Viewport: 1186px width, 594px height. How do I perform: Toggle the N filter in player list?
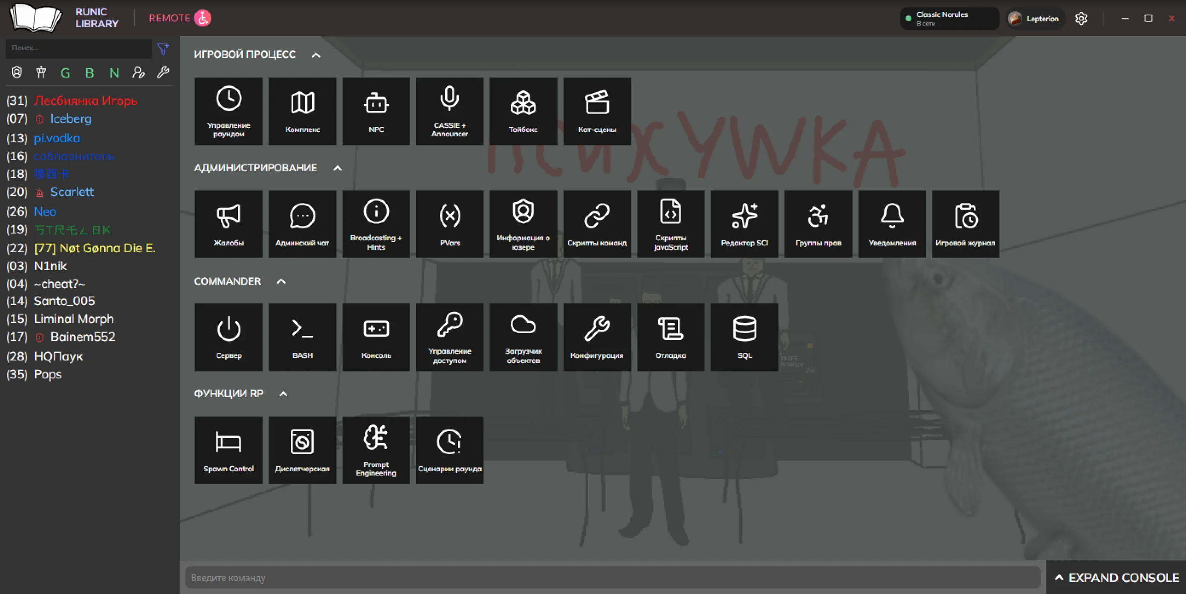[x=114, y=73]
